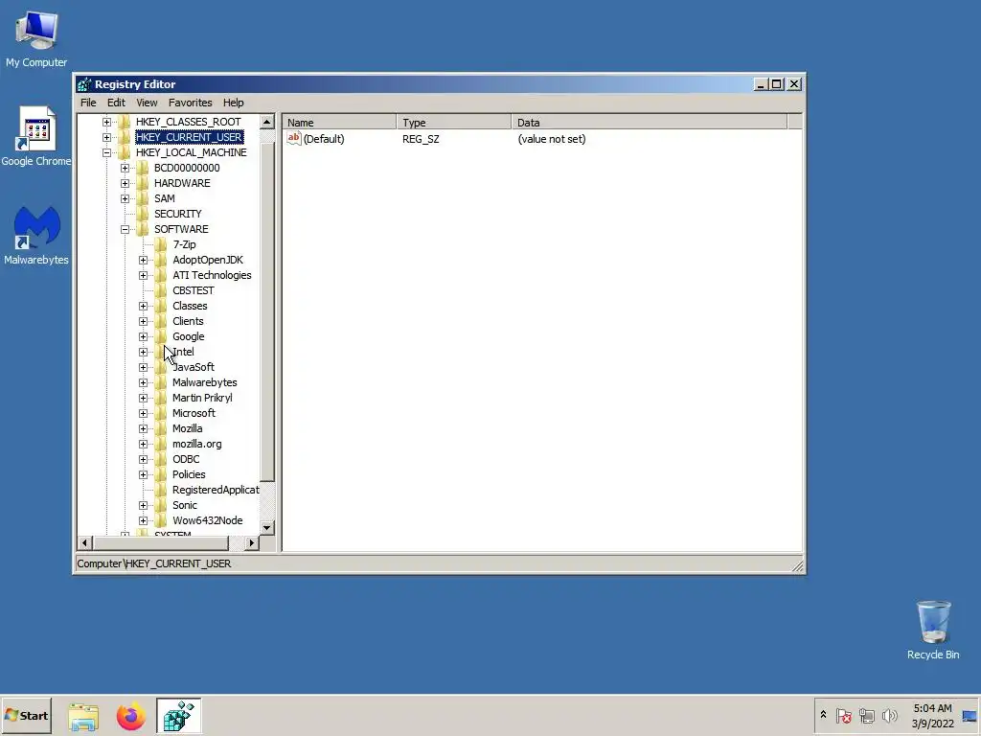This screenshot has width=981, height=736.
Task: Show hidden tray icons arrow
Action: coord(823,715)
